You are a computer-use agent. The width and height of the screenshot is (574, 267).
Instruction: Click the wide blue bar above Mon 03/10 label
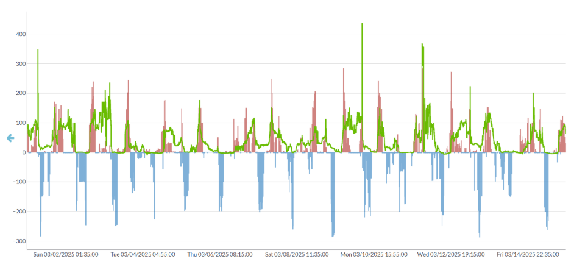333,195
